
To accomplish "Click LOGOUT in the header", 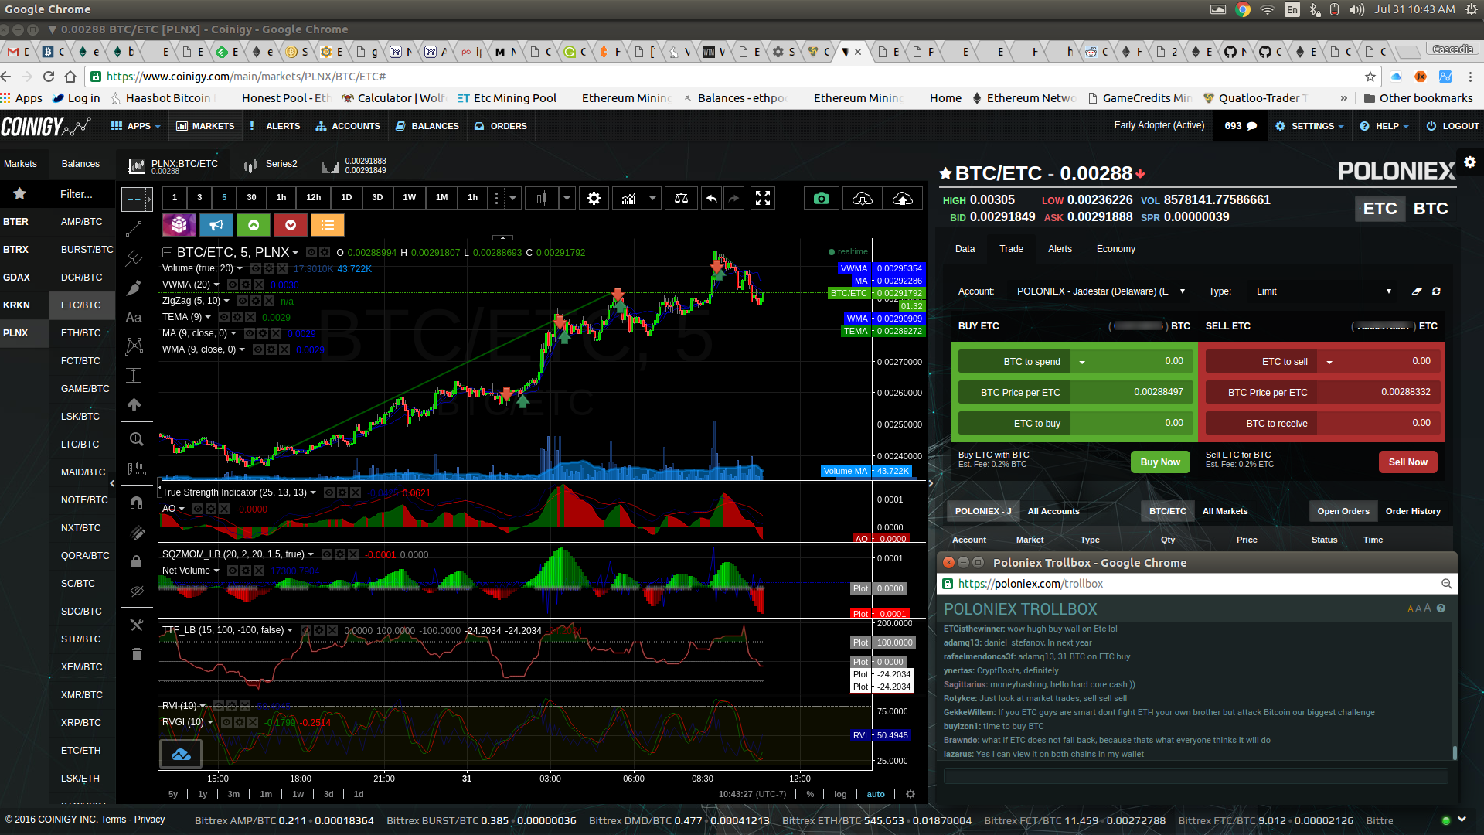I will (x=1452, y=126).
